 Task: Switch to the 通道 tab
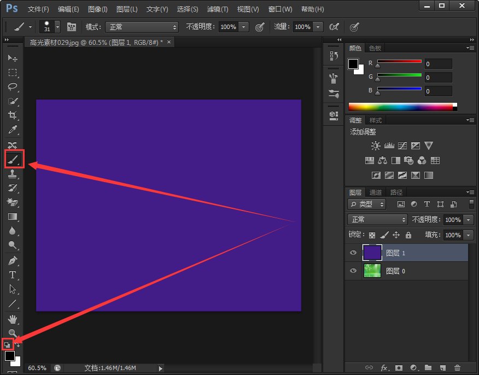point(375,192)
